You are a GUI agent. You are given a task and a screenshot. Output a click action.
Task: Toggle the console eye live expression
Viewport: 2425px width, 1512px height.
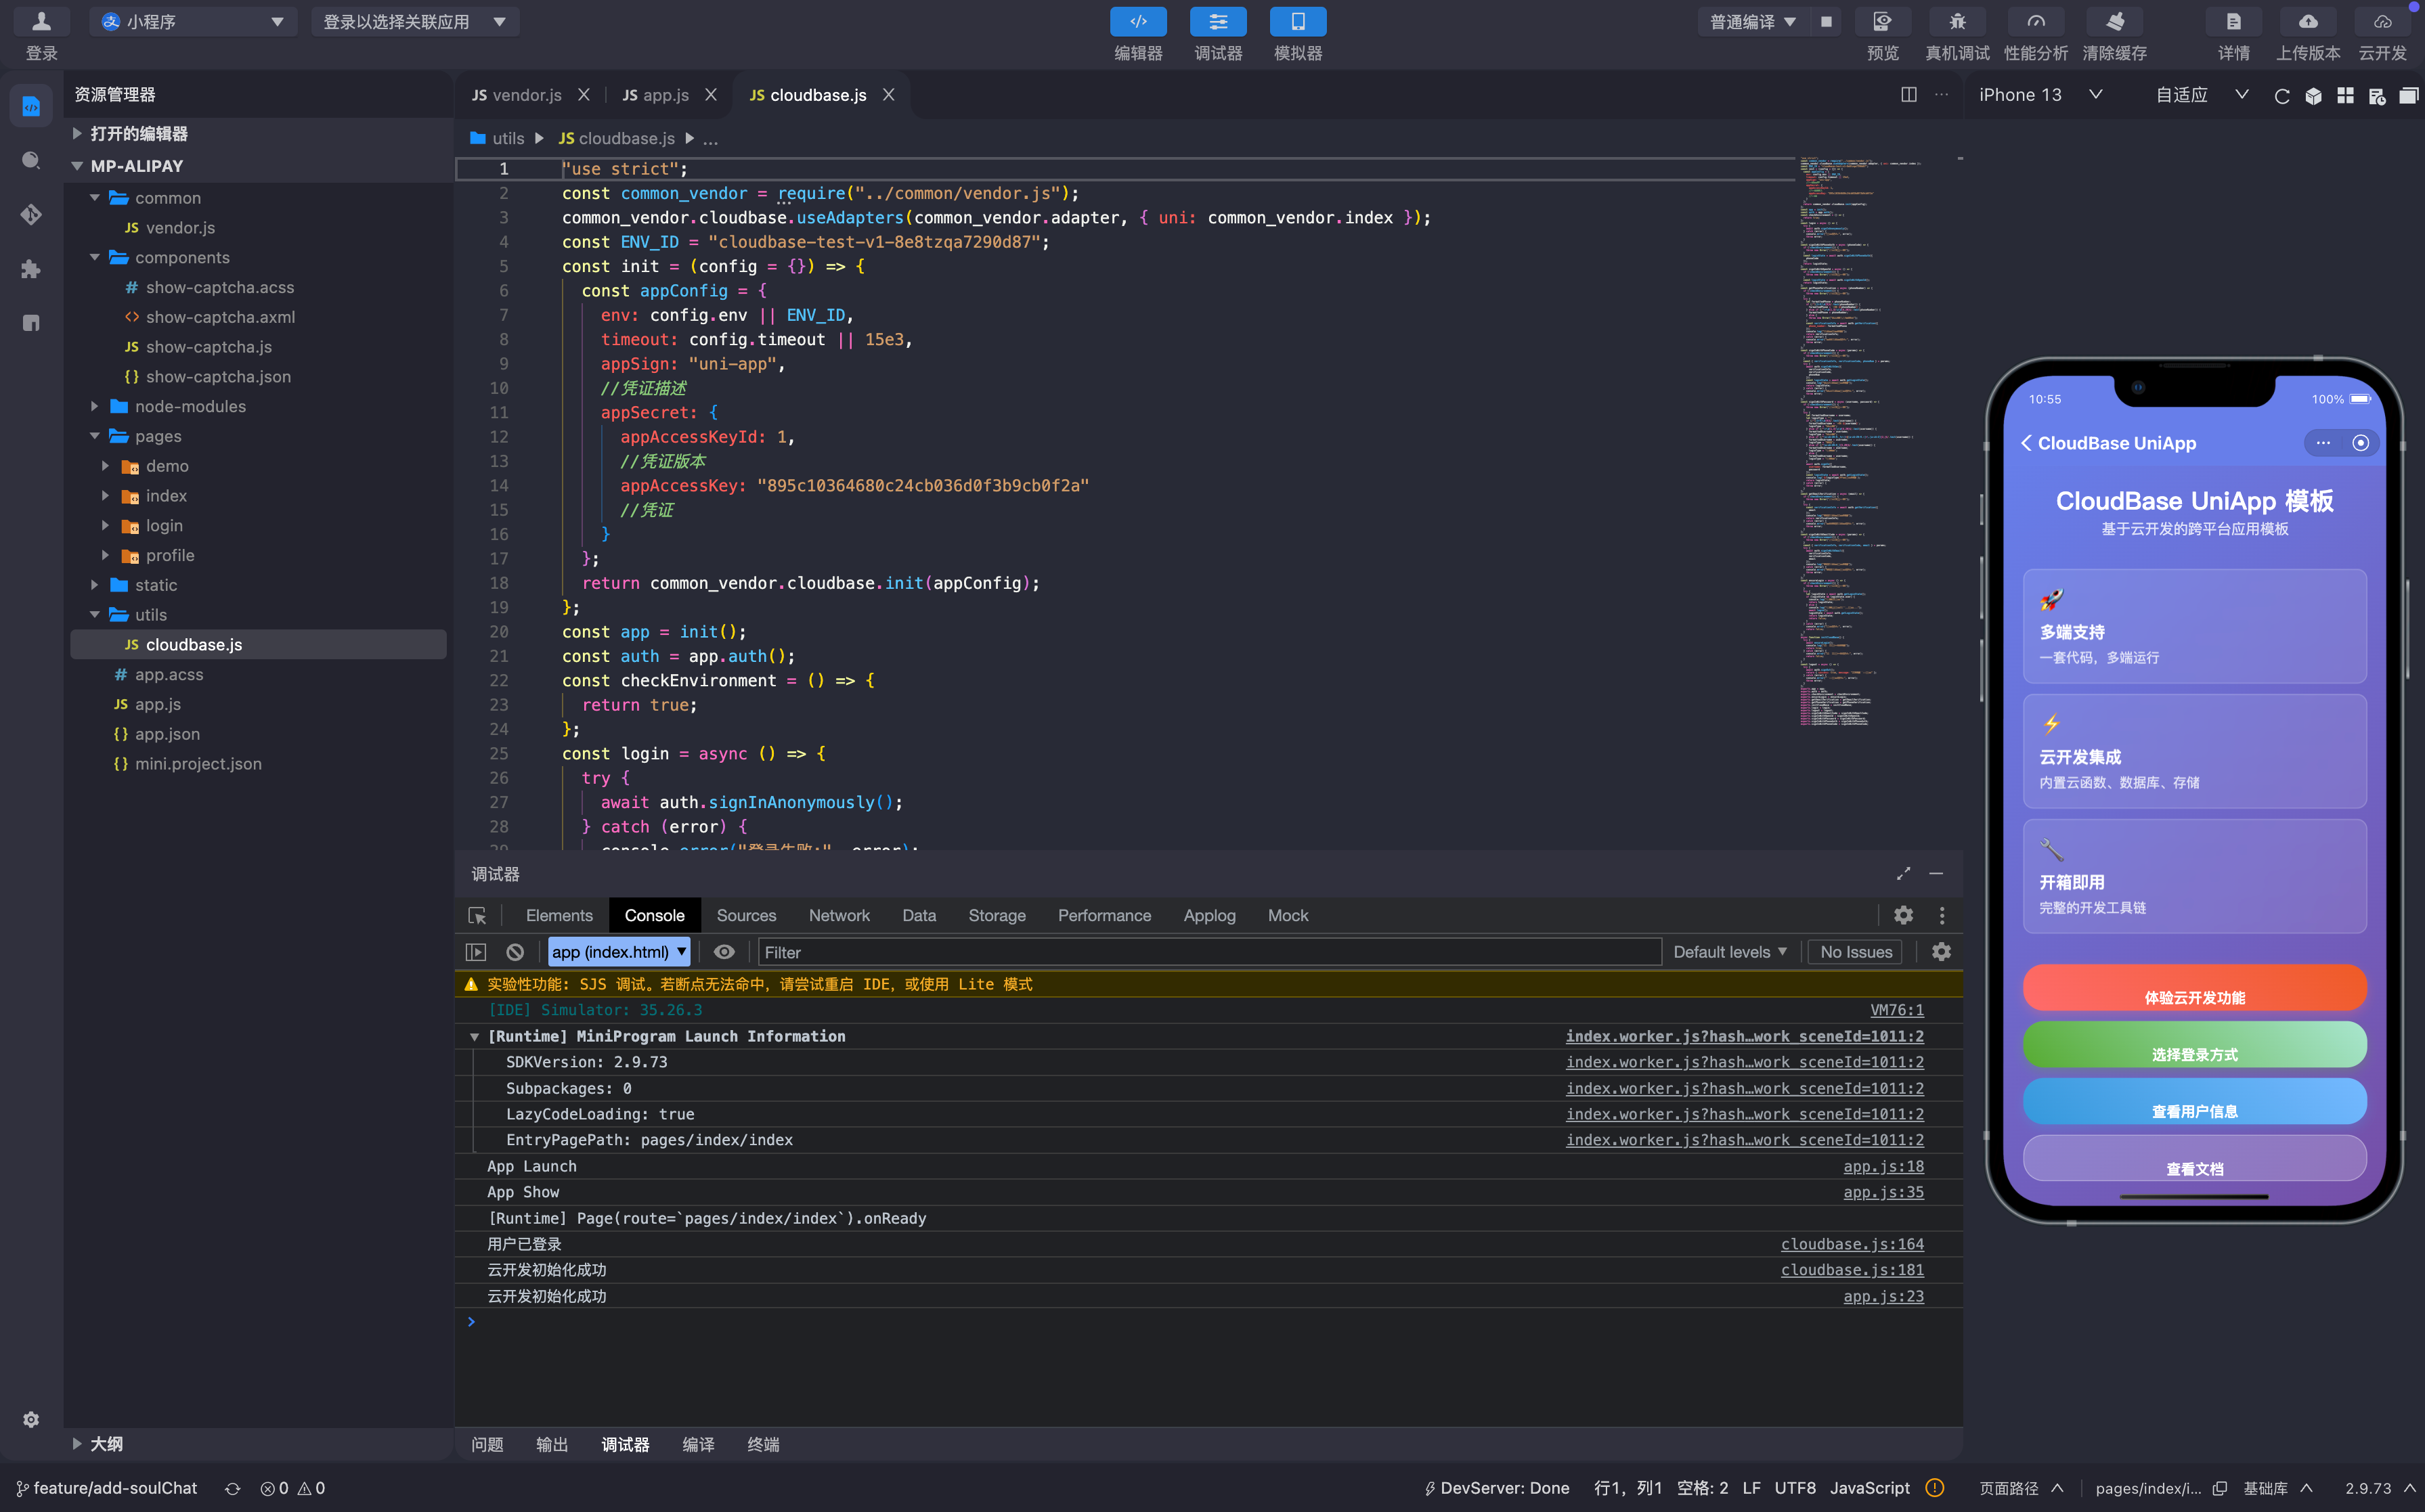(x=724, y=952)
